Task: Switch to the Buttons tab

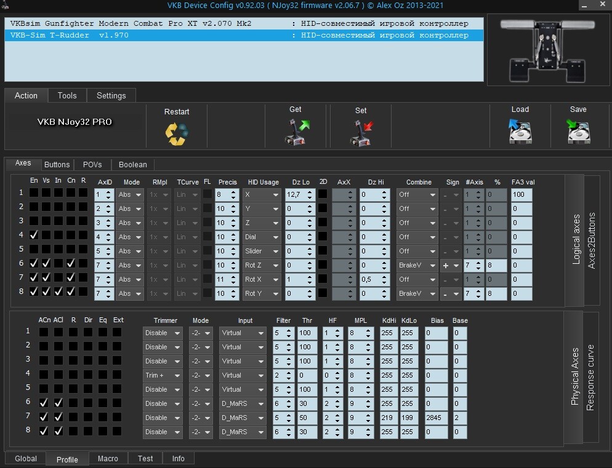Action: pyautogui.click(x=57, y=165)
